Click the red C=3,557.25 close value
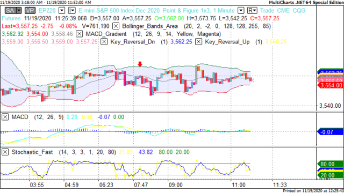The width and height of the screenshot is (344, 193). [264, 18]
